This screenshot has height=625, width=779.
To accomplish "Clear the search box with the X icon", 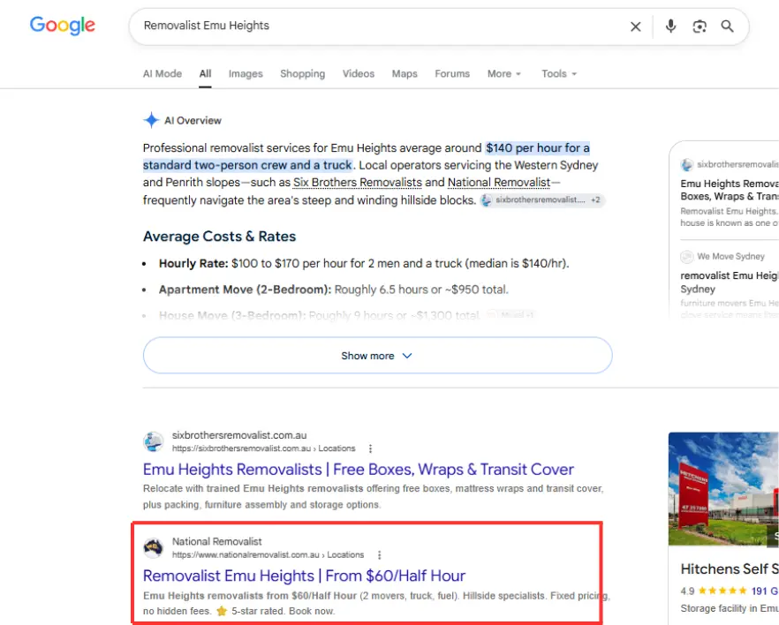I will click(x=635, y=26).
